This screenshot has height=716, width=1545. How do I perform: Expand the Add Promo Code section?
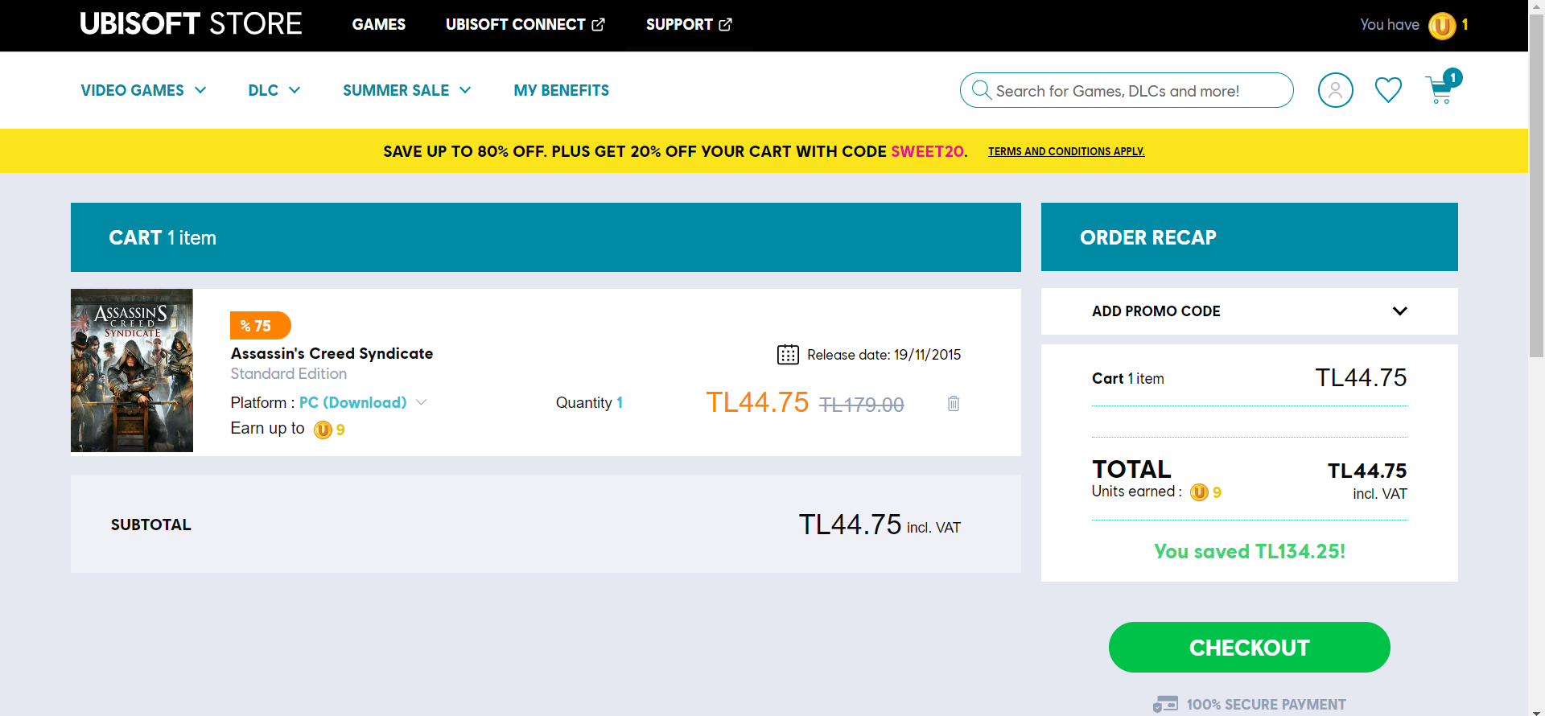point(1250,311)
